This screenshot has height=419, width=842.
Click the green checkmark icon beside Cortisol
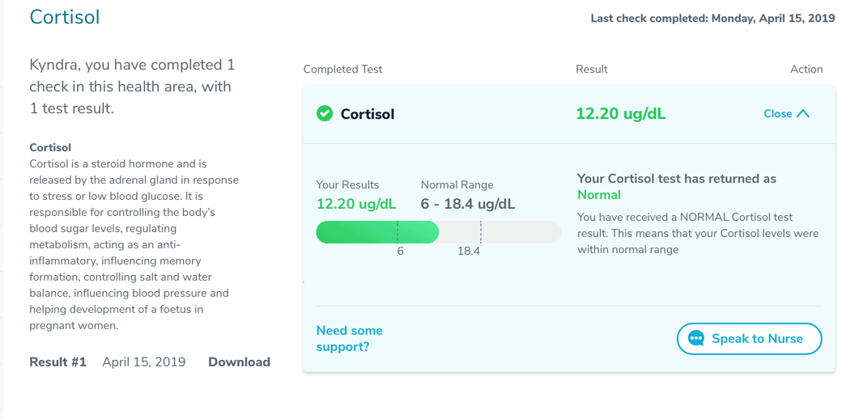[325, 114]
